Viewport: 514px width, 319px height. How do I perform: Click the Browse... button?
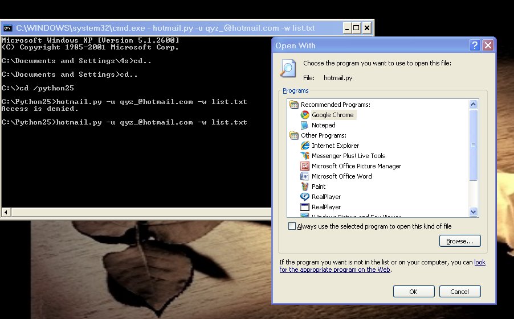pyautogui.click(x=460, y=241)
